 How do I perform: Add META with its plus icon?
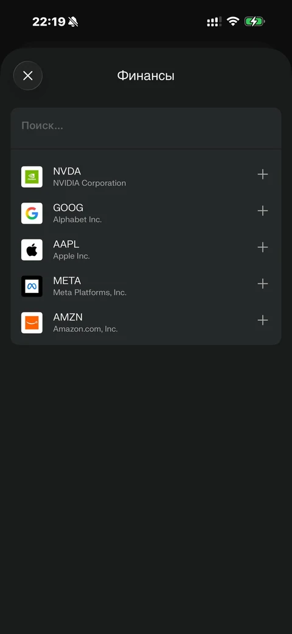(263, 283)
